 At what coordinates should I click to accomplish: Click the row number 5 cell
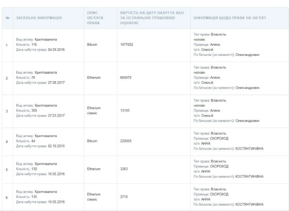(x=7, y=169)
